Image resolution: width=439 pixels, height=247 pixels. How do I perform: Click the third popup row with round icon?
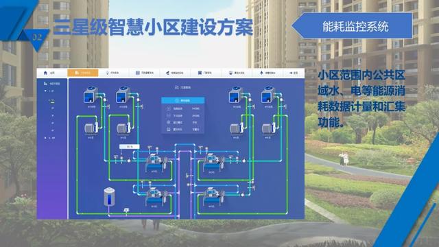(183, 122)
